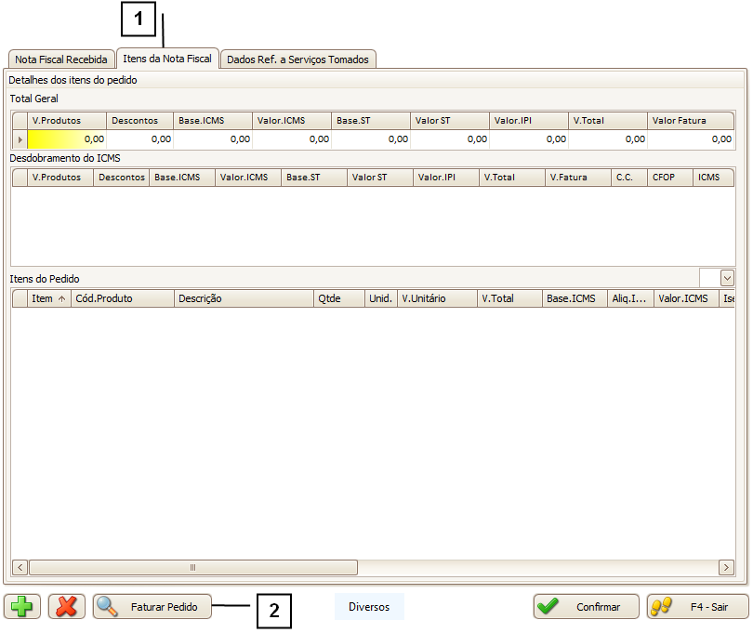The width and height of the screenshot is (753, 633).
Task: Open the Dados Ref. a Serviços Tomados tab
Action: (x=297, y=59)
